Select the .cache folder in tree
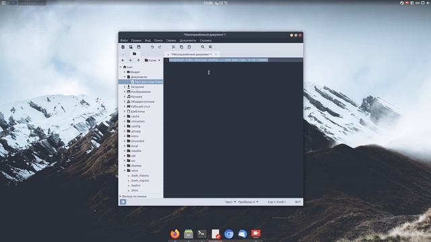The width and height of the screenshot is (431, 242). 141,116
